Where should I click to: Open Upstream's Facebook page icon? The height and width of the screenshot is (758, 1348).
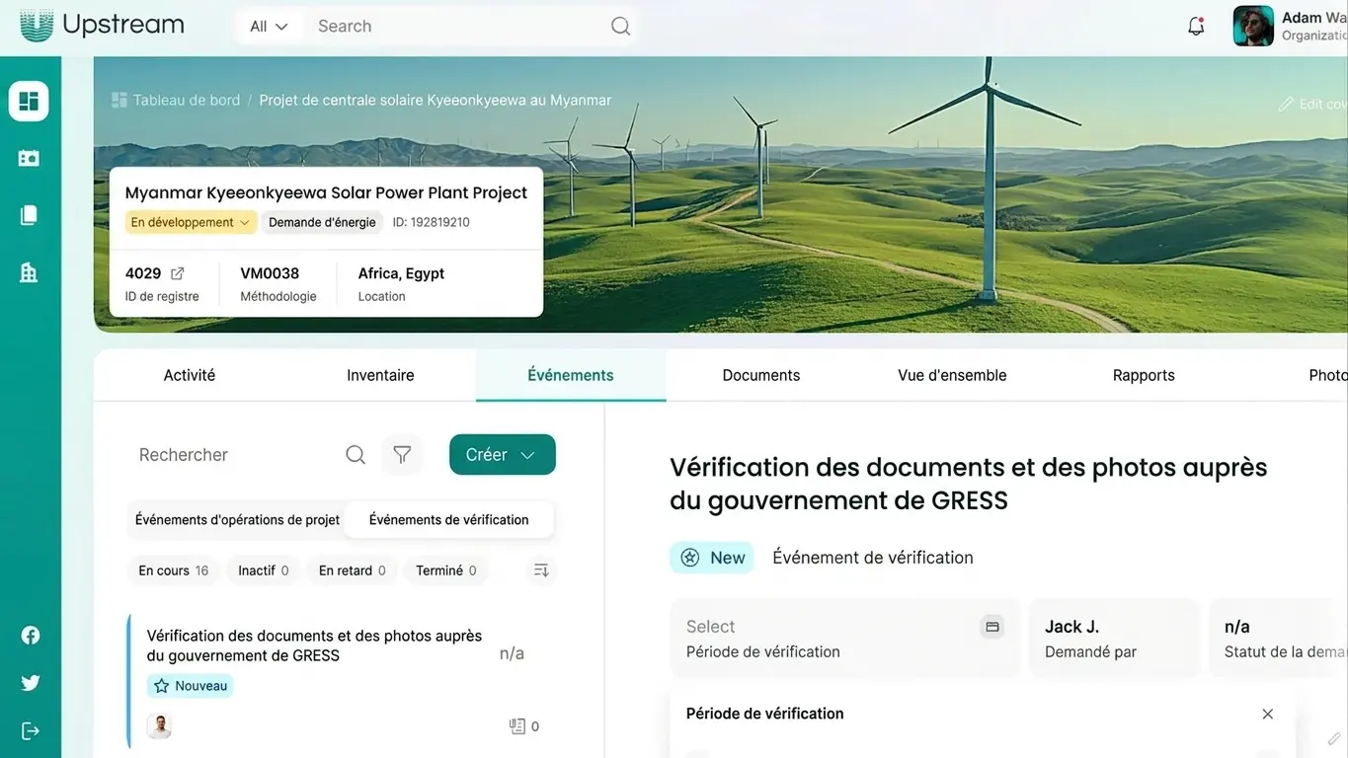pos(29,635)
